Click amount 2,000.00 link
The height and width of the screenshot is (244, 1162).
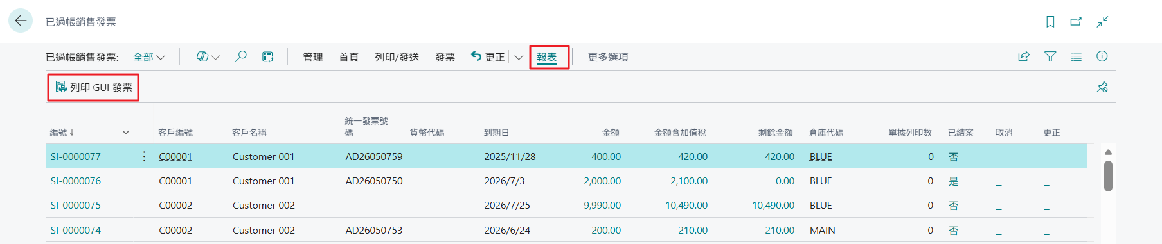tap(602, 181)
